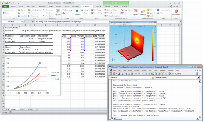
Task: Click the Help button in COMSOL ribbon
Action: [160, 13]
